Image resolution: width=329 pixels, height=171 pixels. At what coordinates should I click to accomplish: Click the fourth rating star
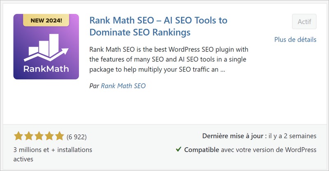point(49,136)
